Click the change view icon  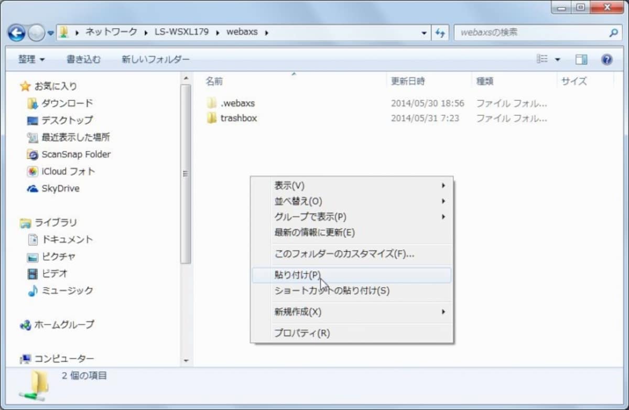tap(542, 59)
